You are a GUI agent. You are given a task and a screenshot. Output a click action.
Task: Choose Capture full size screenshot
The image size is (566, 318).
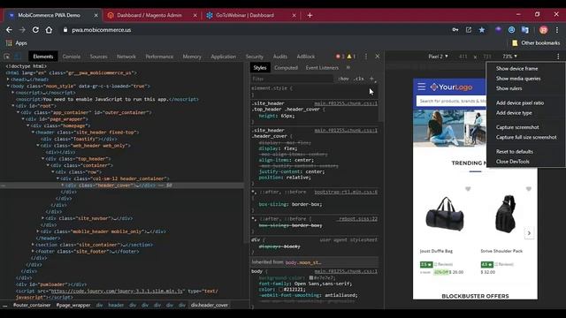click(x=526, y=138)
